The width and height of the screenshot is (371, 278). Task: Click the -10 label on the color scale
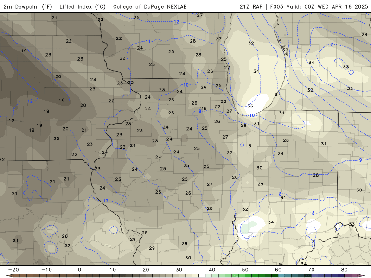point(46,270)
